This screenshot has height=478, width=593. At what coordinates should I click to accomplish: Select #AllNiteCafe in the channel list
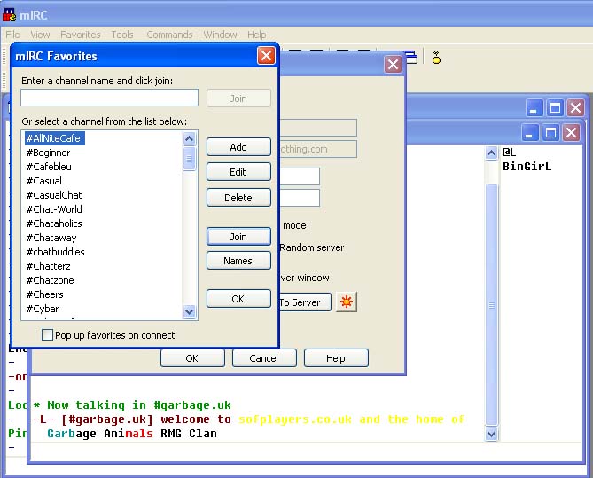[x=55, y=138]
